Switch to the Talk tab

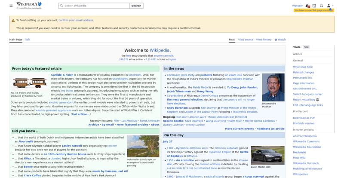28,40
